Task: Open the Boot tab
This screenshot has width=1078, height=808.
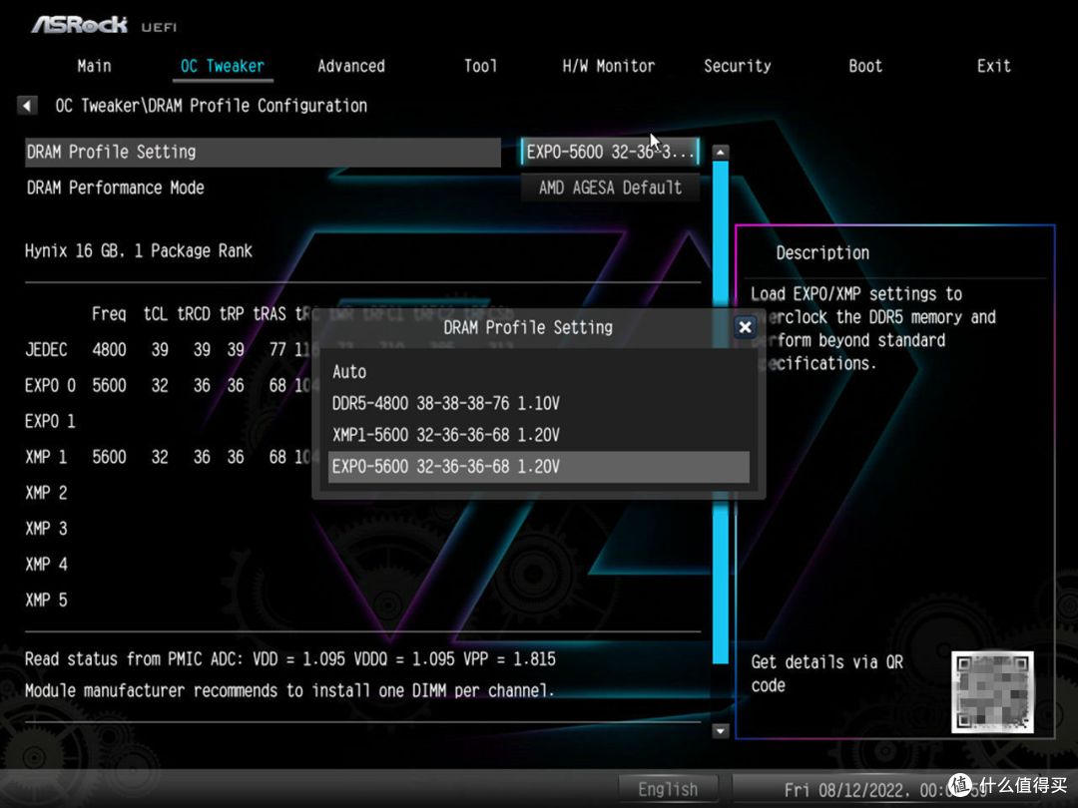Action: coord(864,66)
